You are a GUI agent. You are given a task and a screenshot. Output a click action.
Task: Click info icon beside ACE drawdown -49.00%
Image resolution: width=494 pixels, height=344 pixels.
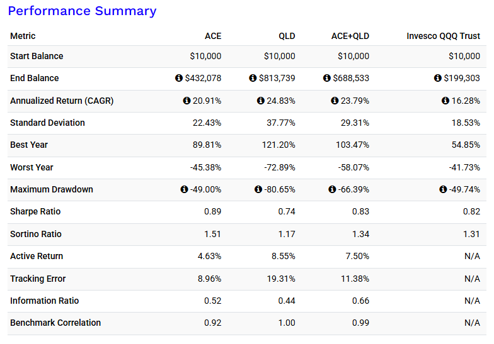(184, 189)
